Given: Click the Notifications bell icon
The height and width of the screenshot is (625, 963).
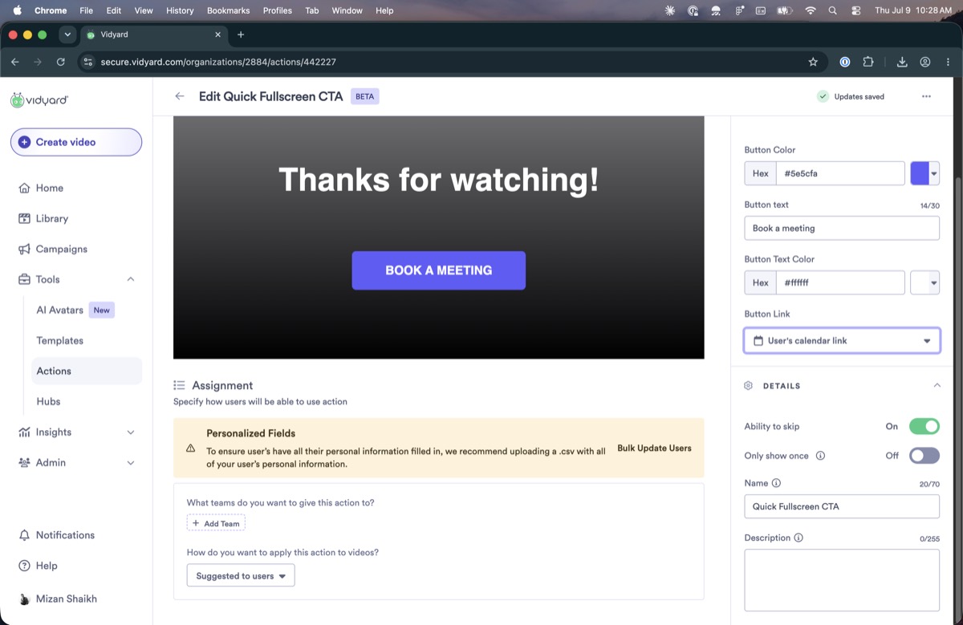Looking at the screenshot, I should click(24, 535).
